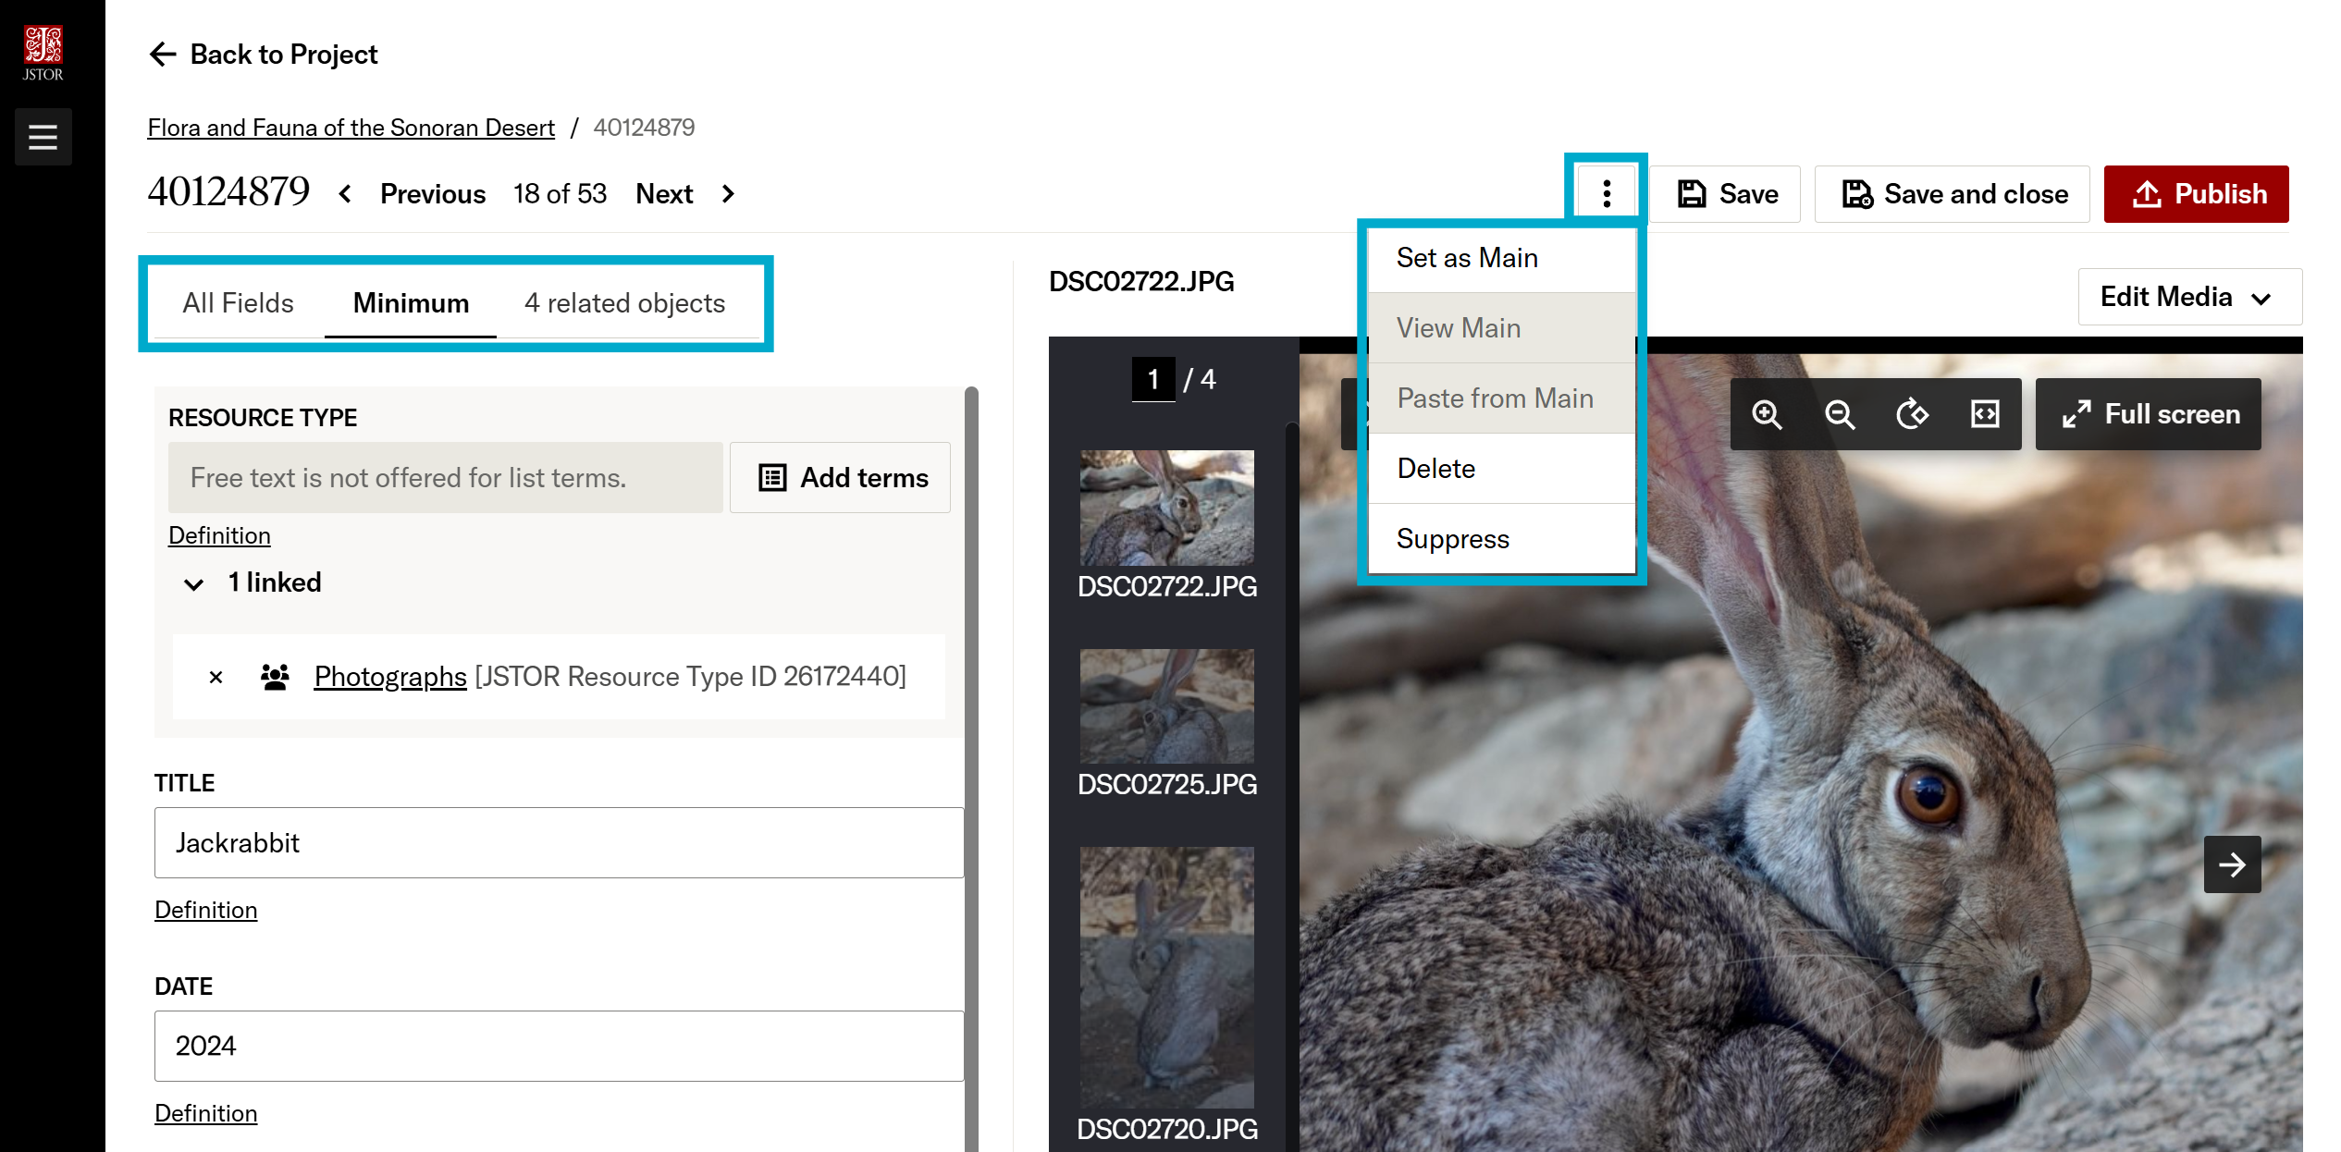Go to the Next record
This screenshot has width=2341, height=1152.
tap(664, 194)
